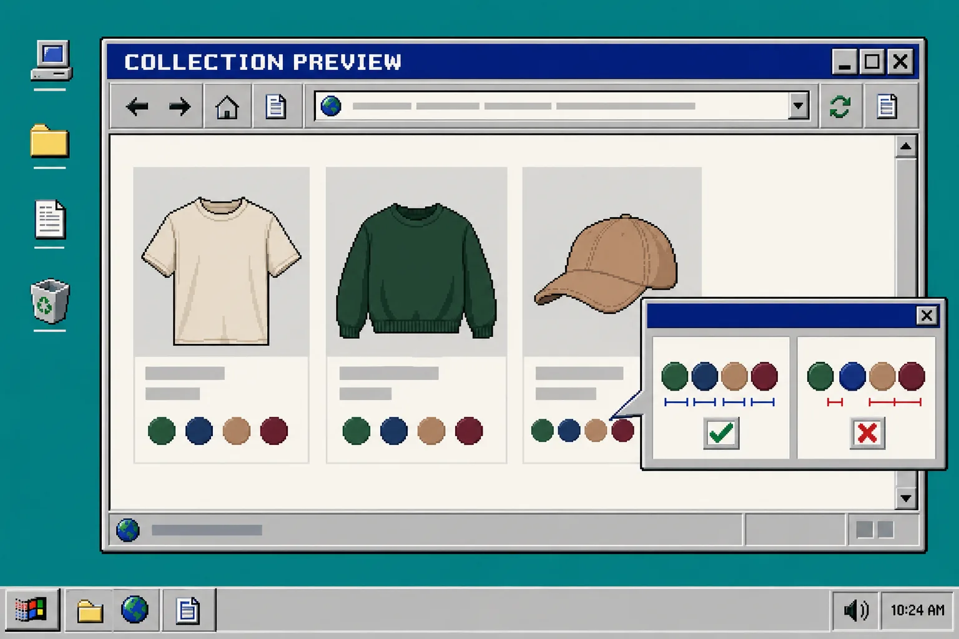Select the green swatch under the cap
959x639 pixels.
(542, 430)
